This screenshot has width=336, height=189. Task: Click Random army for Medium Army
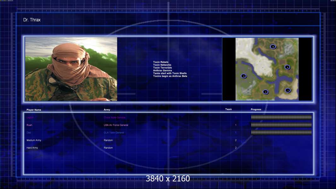tap(108, 140)
